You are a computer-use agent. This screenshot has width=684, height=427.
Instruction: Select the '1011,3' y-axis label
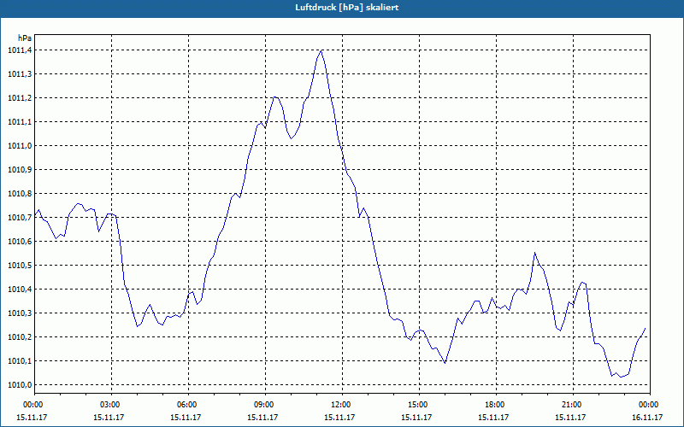pyautogui.click(x=20, y=74)
